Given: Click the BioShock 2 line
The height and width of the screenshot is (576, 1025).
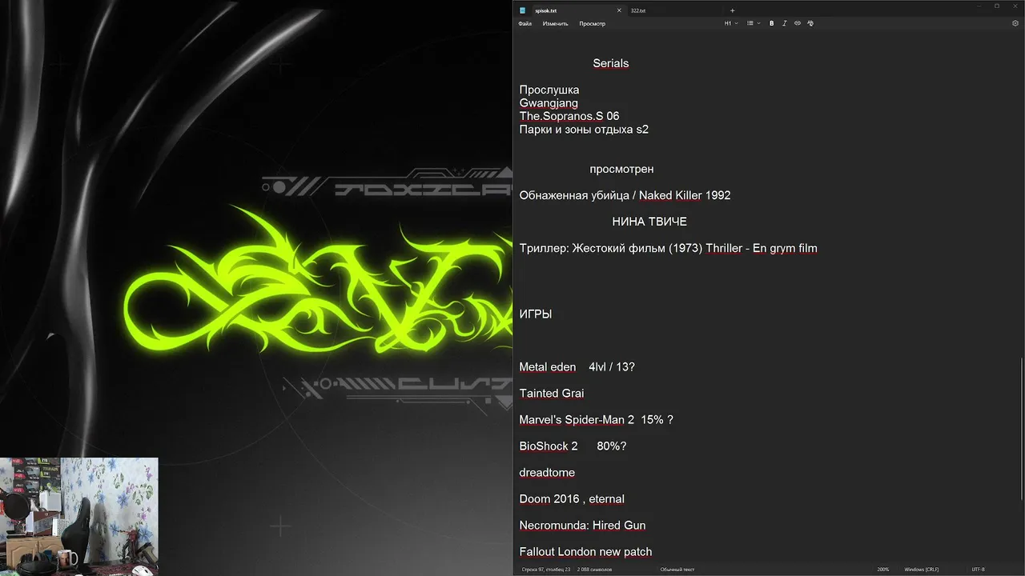Looking at the screenshot, I should coord(573,446).
